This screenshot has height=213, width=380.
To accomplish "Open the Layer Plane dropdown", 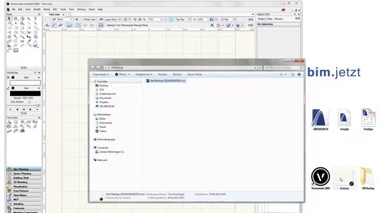I will click(113, 20).
